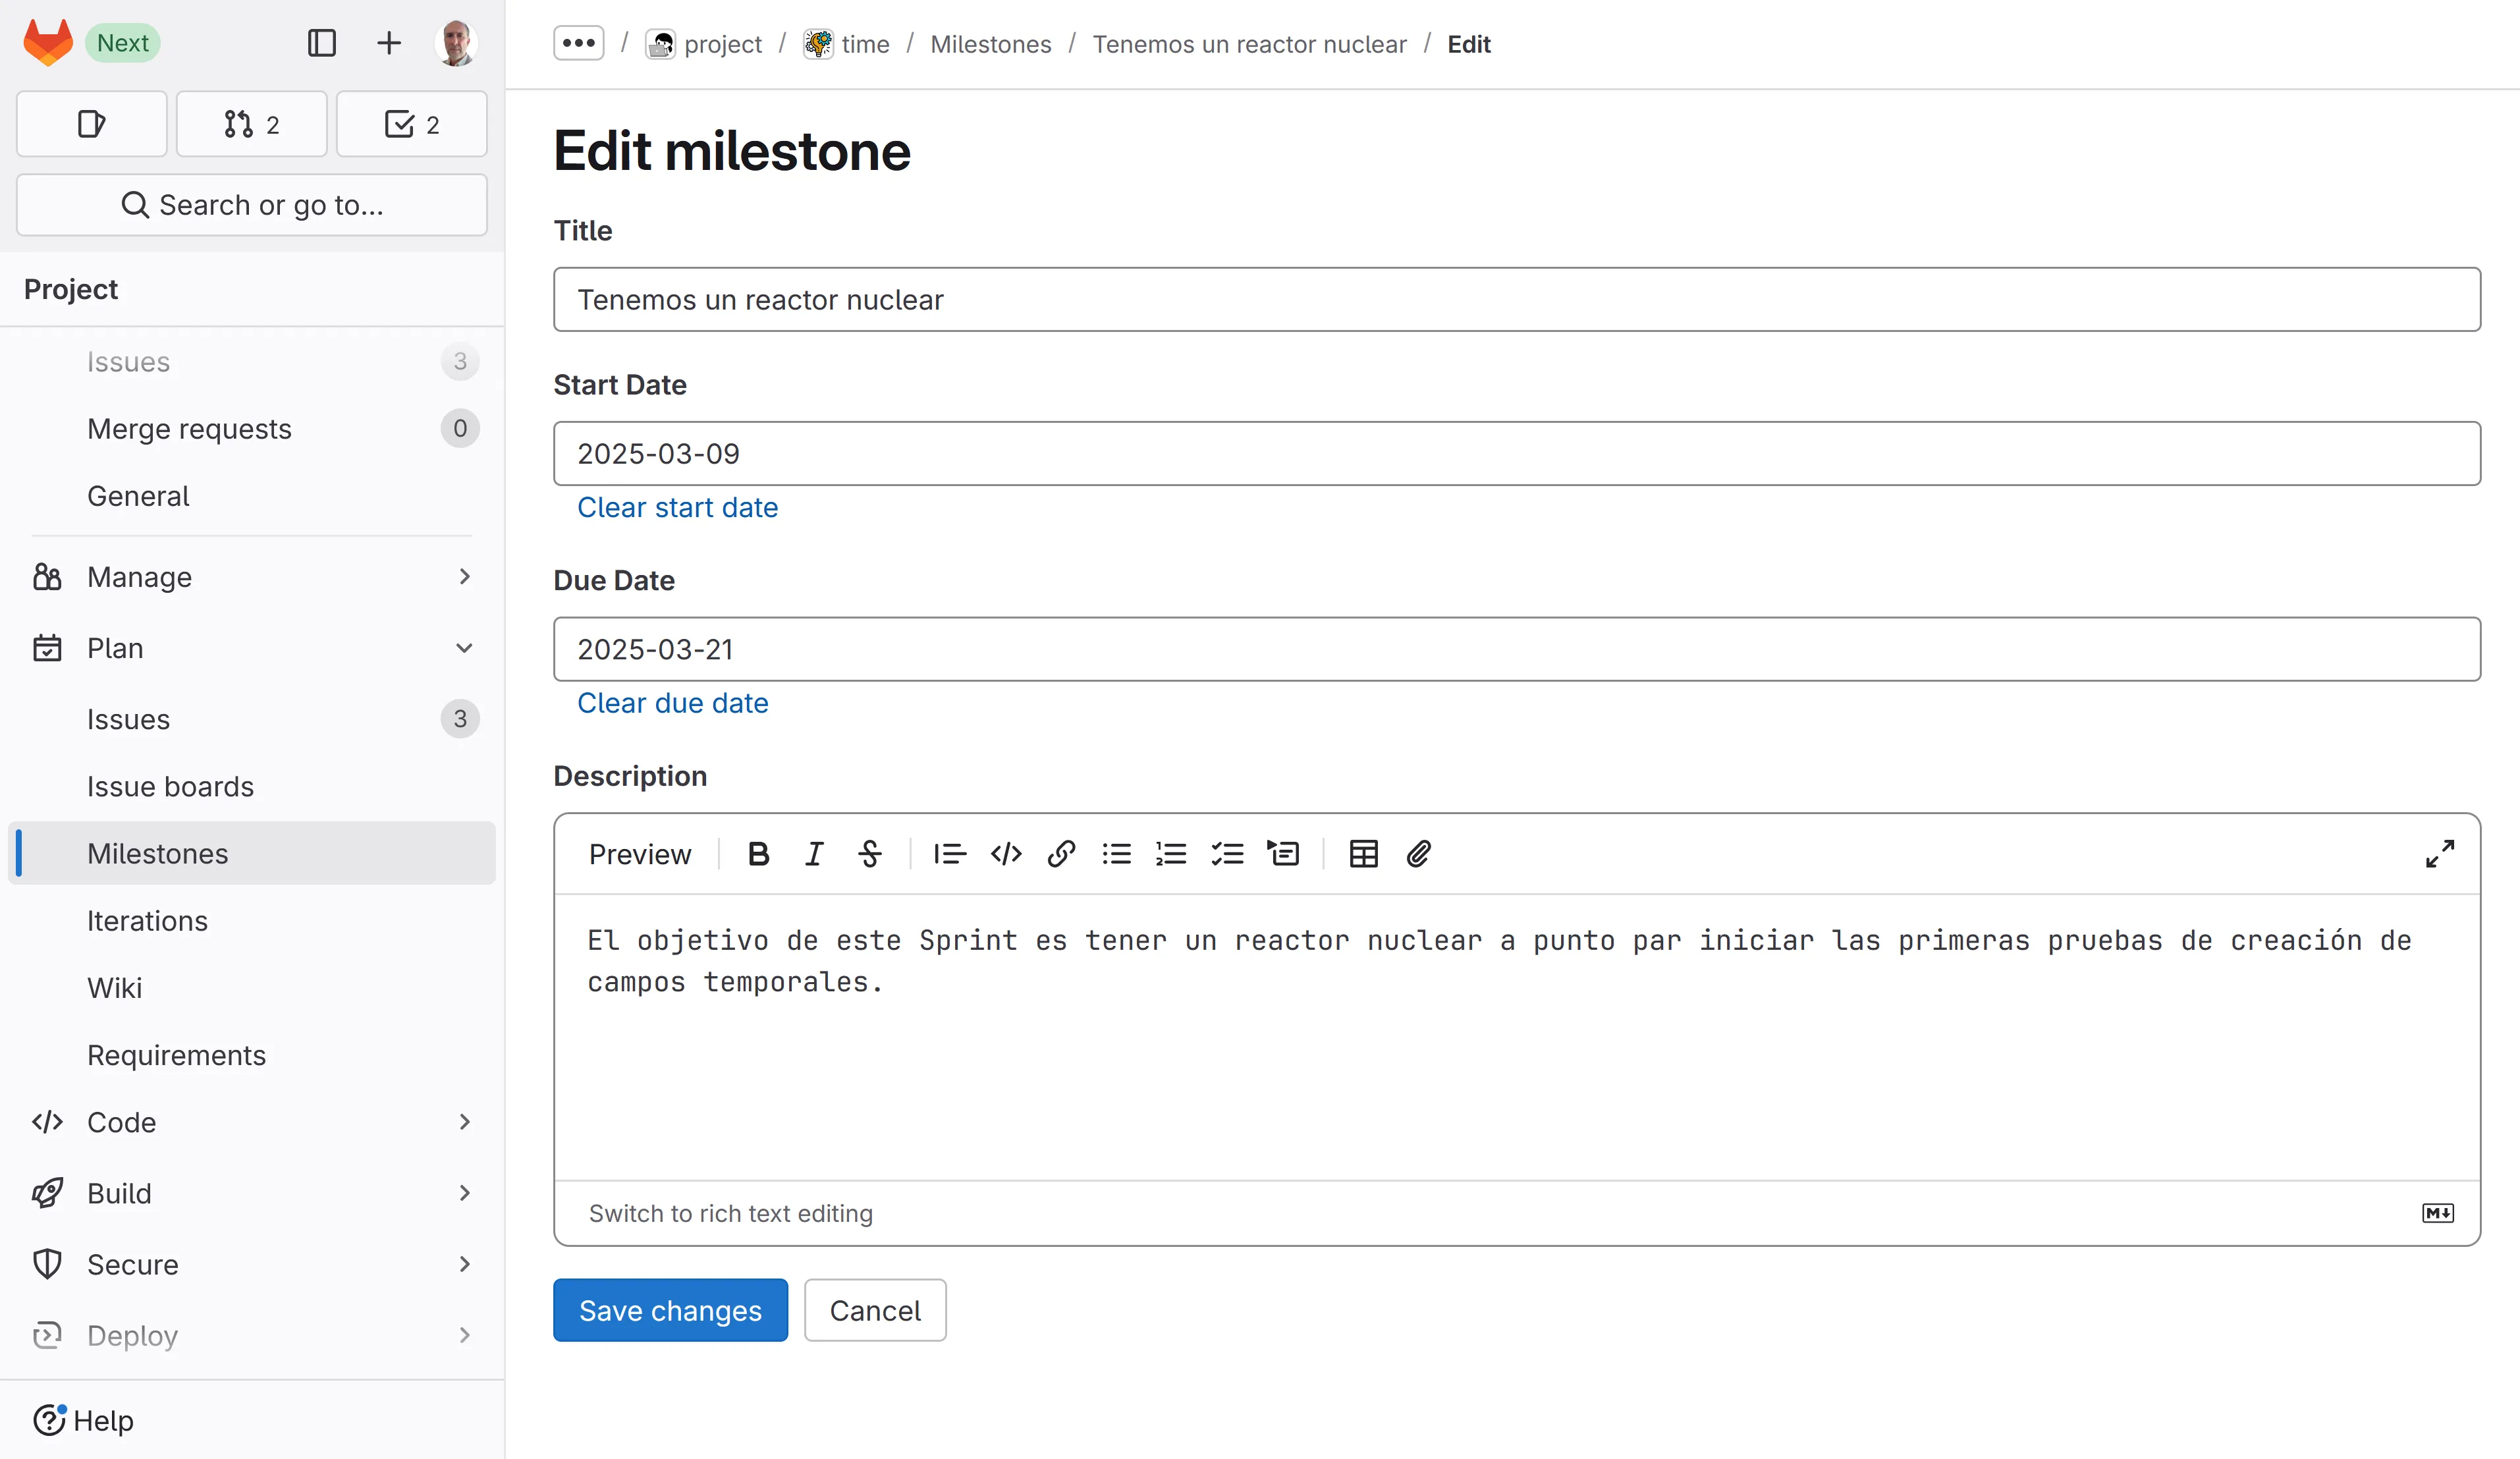Image resolution: width=2520 pixels, height=1459 pixels.
Task: Click the Start Date input field
Action: point(1516,454)
